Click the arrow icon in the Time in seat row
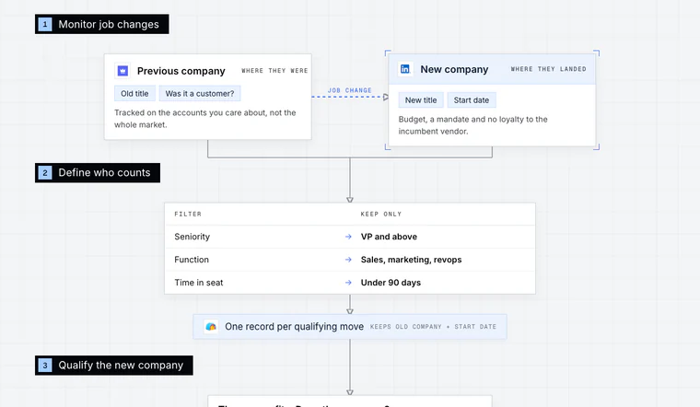 tap(349, 283)
